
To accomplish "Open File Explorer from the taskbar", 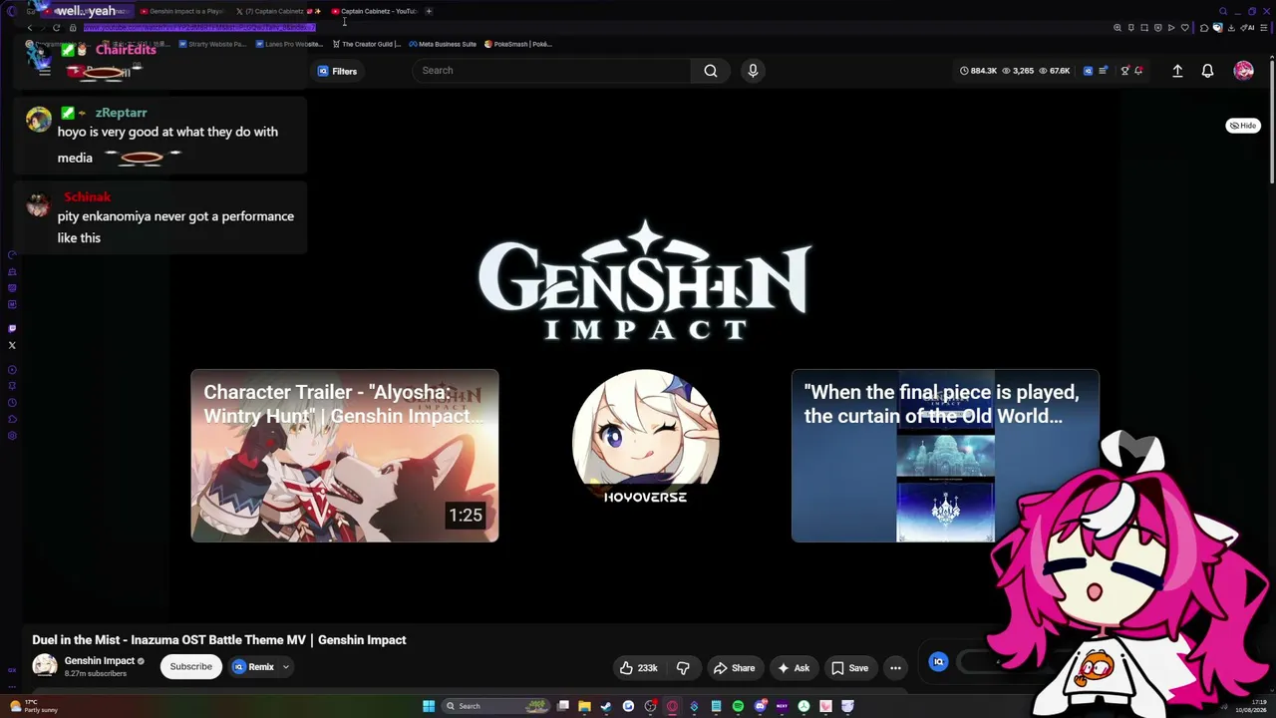I will (x=584, y=706).
